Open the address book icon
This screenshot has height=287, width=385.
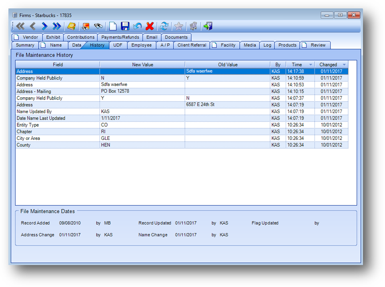pos(71,26)
